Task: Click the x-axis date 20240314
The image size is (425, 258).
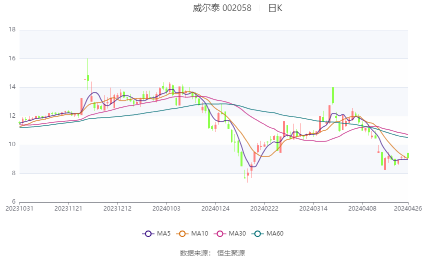Action: click(x=313, y=209)
